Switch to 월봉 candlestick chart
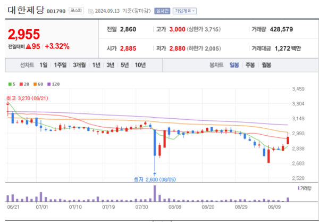319x222 pixels. click(266, 65)
